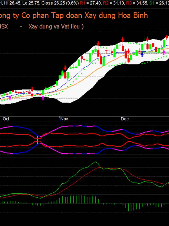
Task: Click the red sell arrow in mid-November
Action: [98, 44]
